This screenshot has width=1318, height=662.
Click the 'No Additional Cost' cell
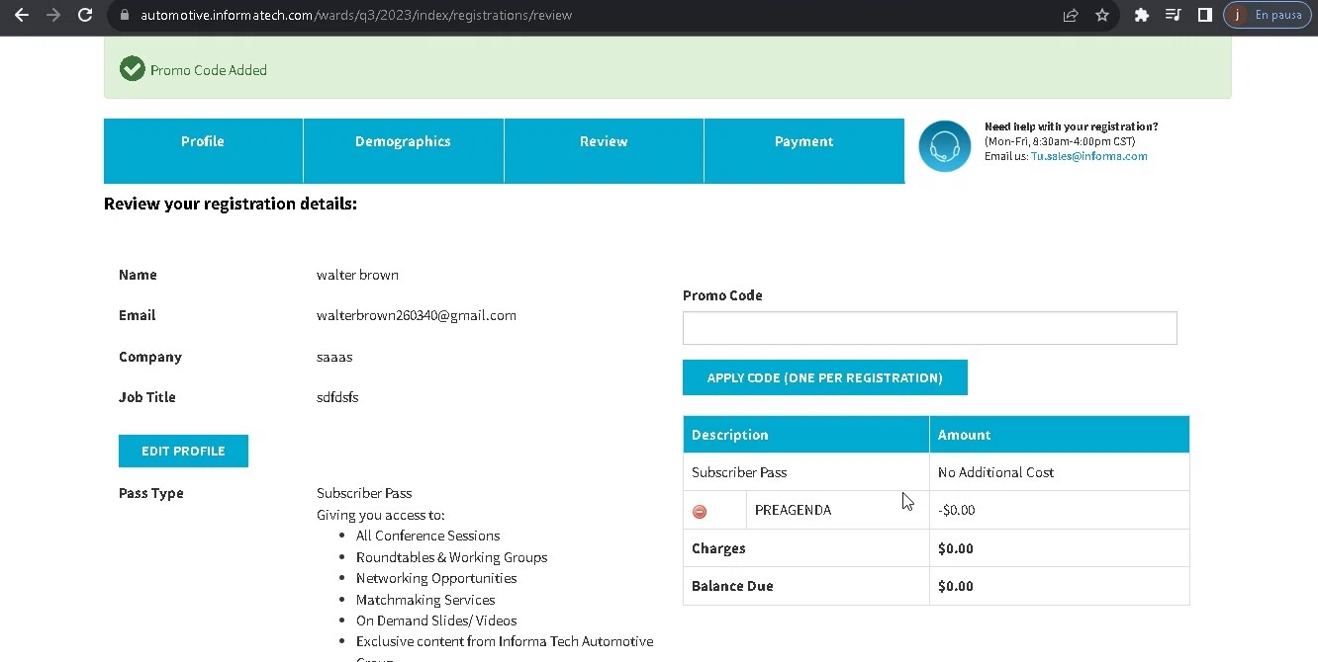coord(1059,472)
